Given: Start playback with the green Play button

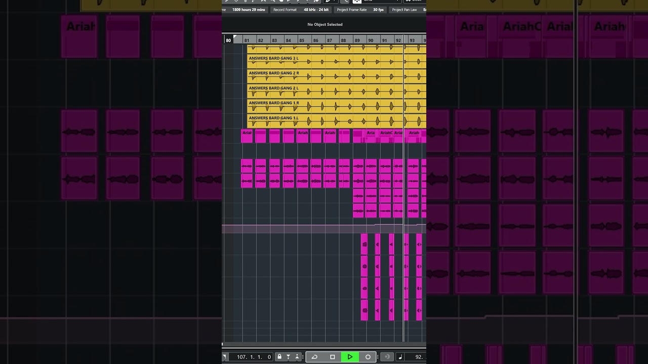Looking at the screenshot, I should point(350,357).
